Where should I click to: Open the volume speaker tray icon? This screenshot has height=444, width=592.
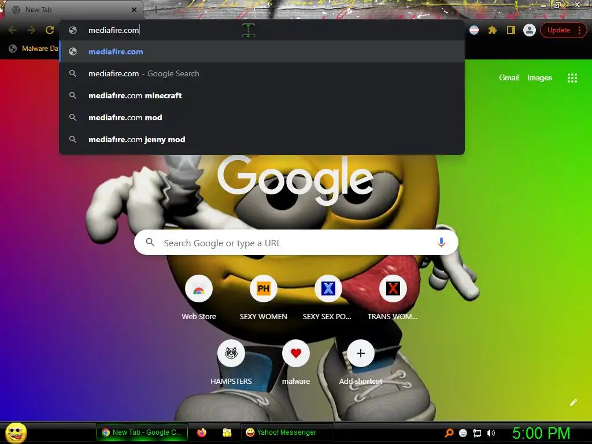491,433
